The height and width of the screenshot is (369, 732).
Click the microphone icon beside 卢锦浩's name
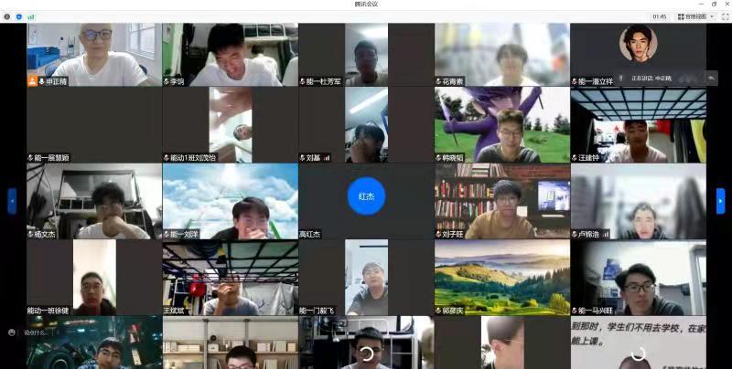(x=576, y=235)
